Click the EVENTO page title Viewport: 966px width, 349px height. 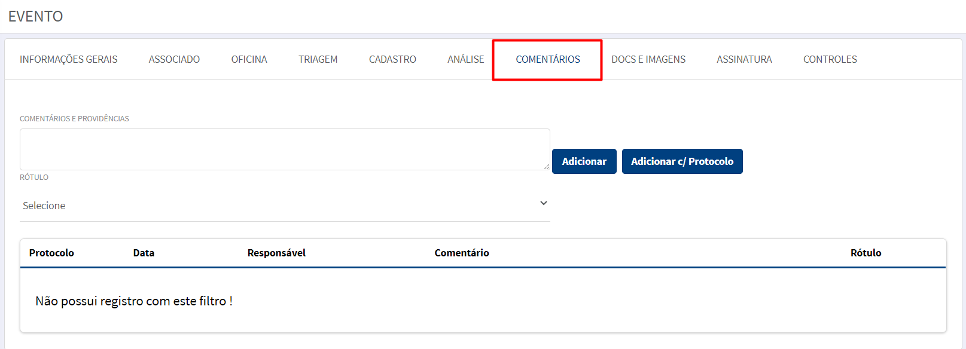click(35, 16)
